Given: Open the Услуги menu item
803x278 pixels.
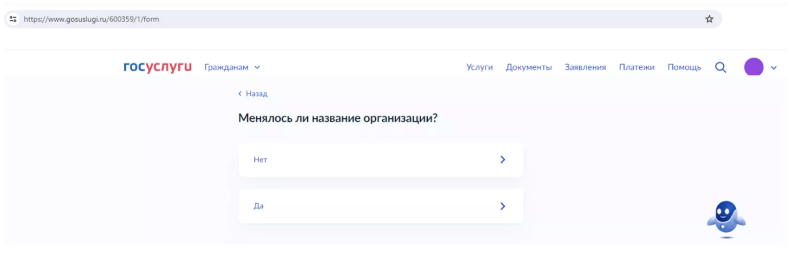Looking at the screenshot, I should pyautogui.click(x=480, y=67).
